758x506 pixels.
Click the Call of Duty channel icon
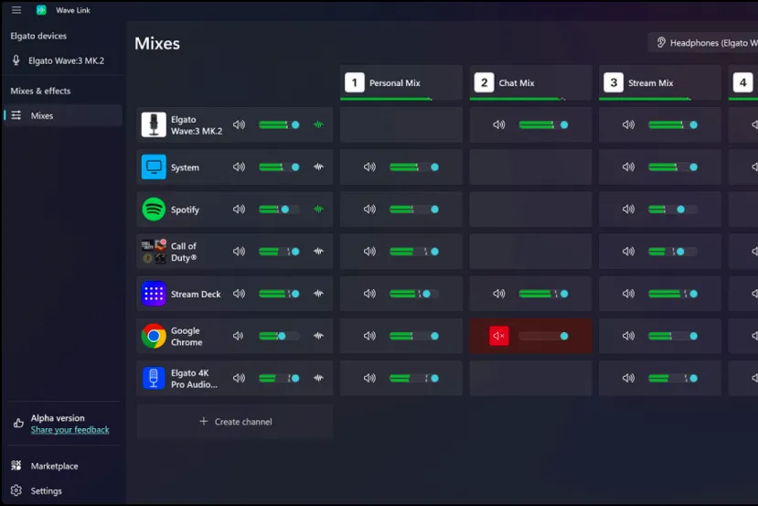pyautogui.click(x=154, y=252)
